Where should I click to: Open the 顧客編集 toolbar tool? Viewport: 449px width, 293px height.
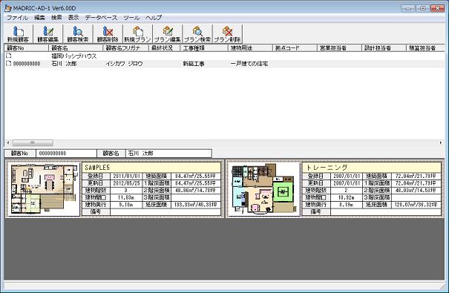(x=48, y=34)
